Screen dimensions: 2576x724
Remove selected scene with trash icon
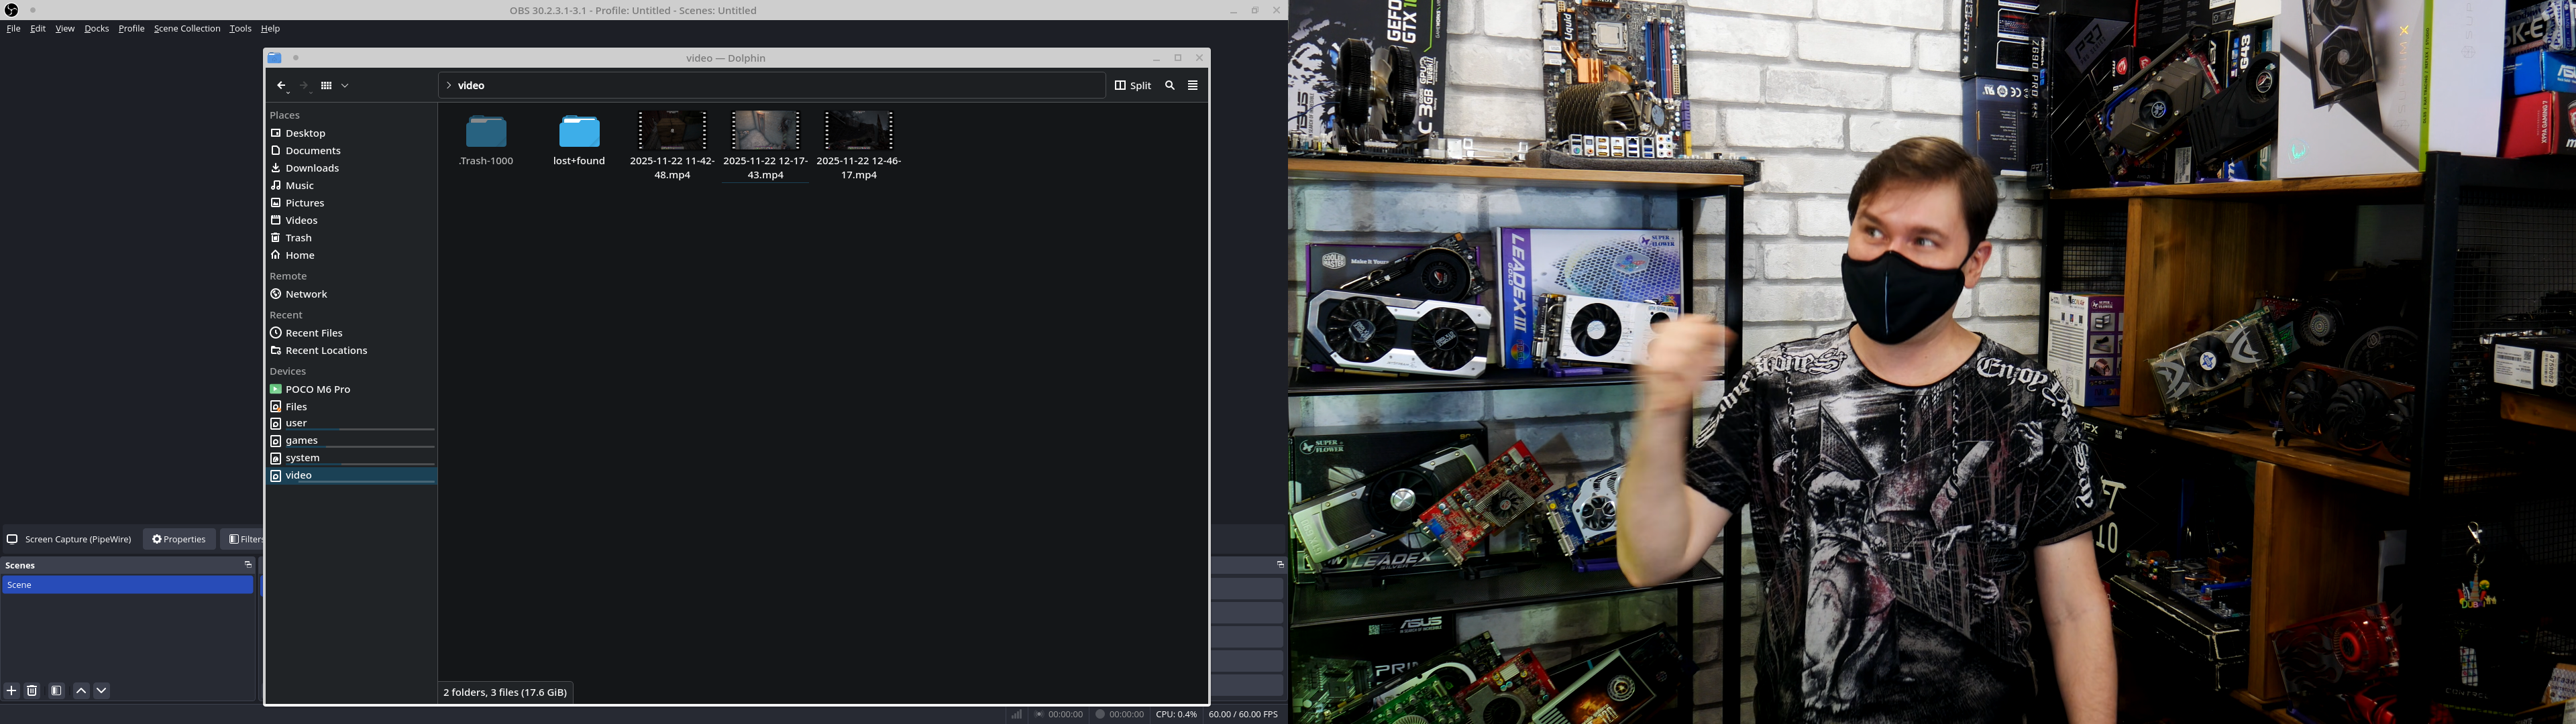point(32,691)
